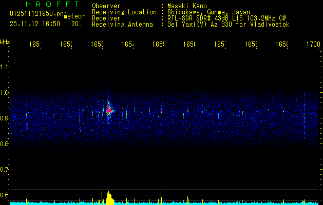323x205 pixels.
Task: Click the HROFFT title text
Action: (52, 4)
